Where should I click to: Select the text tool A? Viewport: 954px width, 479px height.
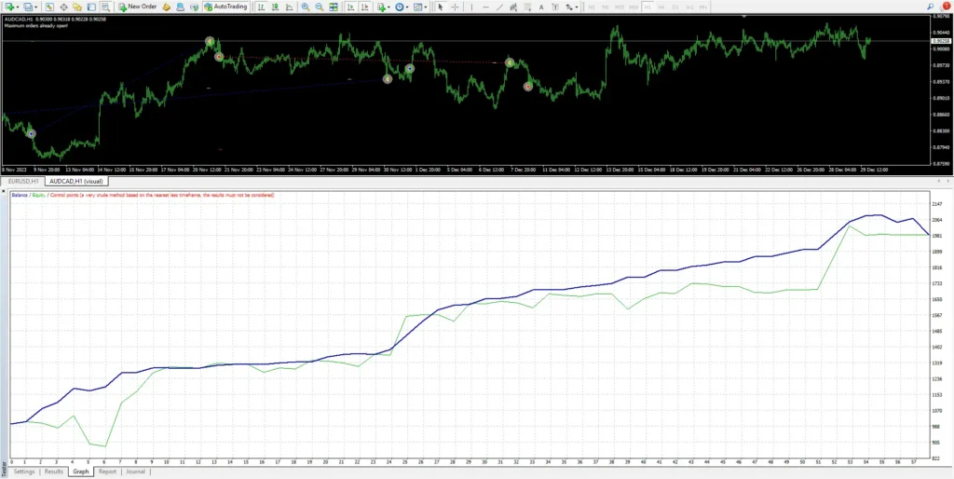(541, 7)
